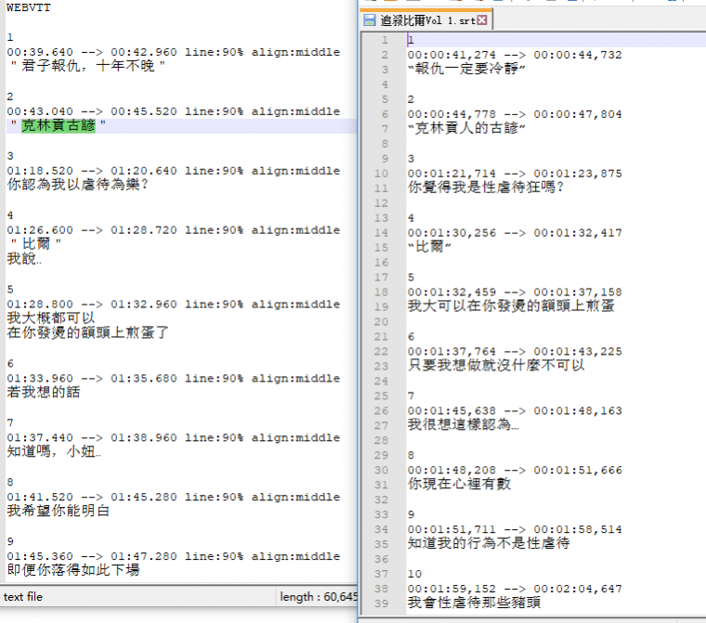Click the line 若我想的話

(x=44, y=392)
